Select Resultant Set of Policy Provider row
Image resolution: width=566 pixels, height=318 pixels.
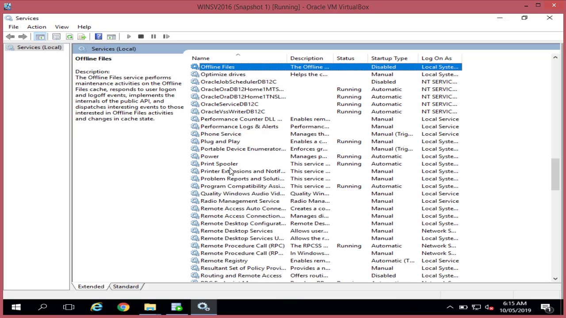[326, 268]
